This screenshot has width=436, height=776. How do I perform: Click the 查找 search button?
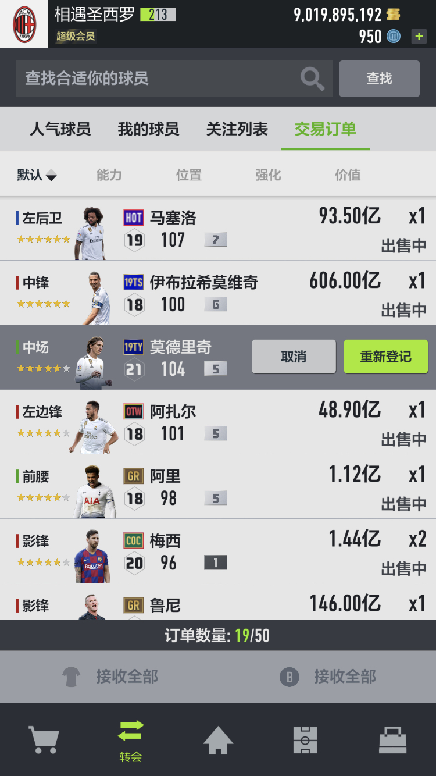click(379, 79)
